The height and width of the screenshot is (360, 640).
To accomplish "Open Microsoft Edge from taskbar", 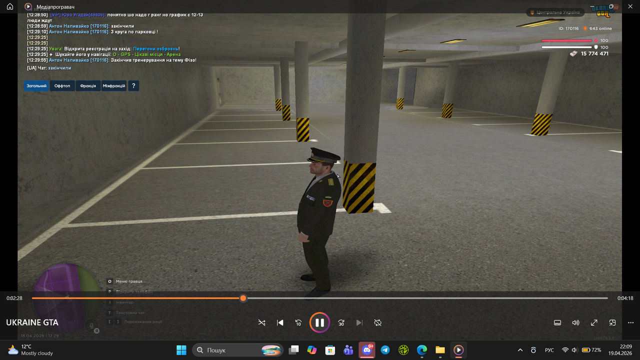I will pyautogui.click(x=421, y=350).
